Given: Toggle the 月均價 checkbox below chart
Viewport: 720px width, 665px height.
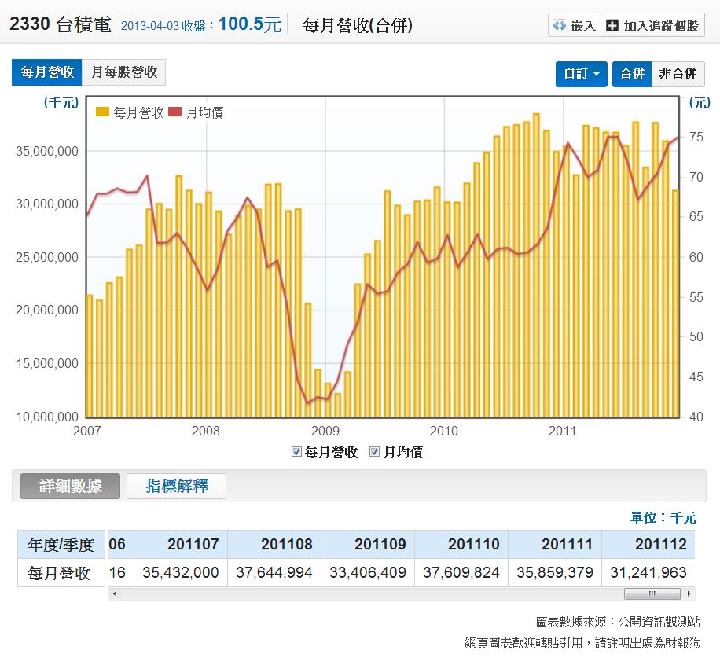Looking at the screenshot, I should click(x=375, y=452).
